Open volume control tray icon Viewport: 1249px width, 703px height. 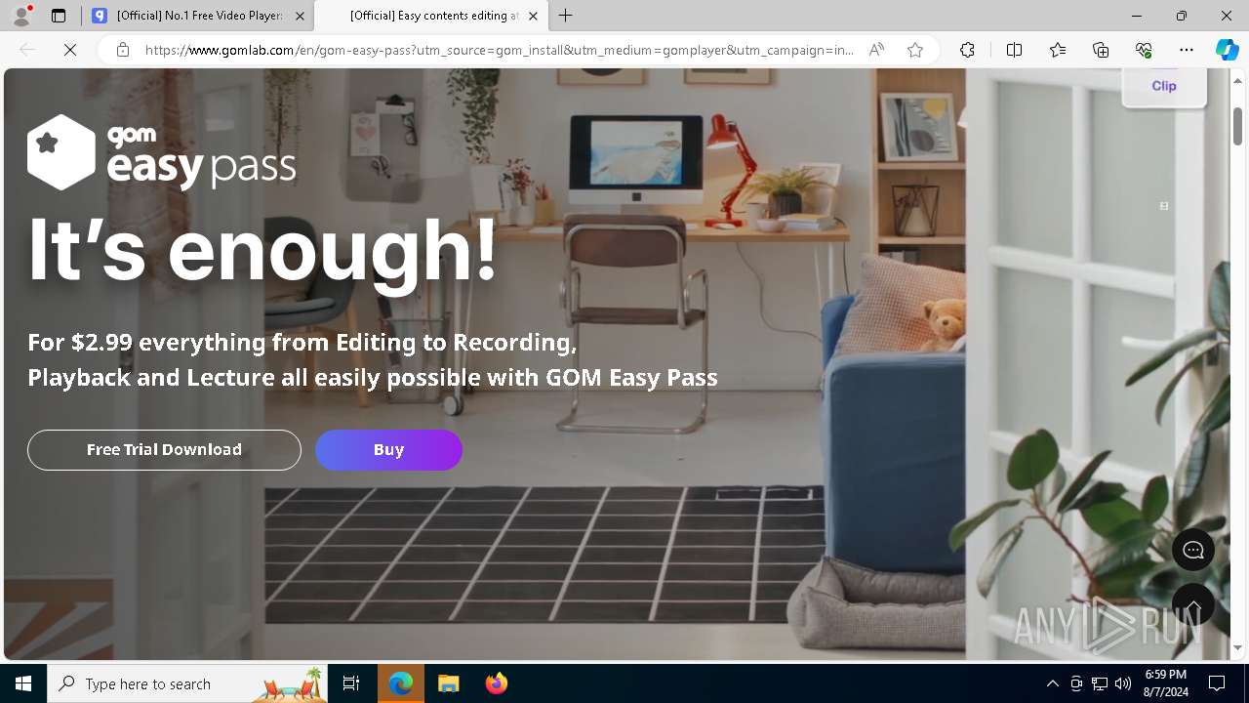[1123, 683]
